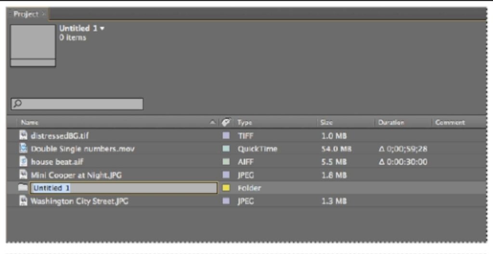Screen dimensions: 493x254
Task: Sort by the Type column header
Action: coord(245,123)
